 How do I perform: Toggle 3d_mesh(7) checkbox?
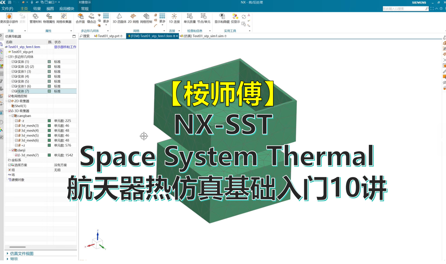(x=16, y=155)
